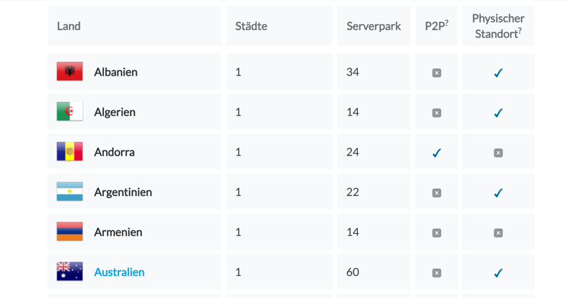Viewport: 570px width, 298px height.
Task: Click Andorra P2P checkmark icon
Action: [x=437, y=153]
